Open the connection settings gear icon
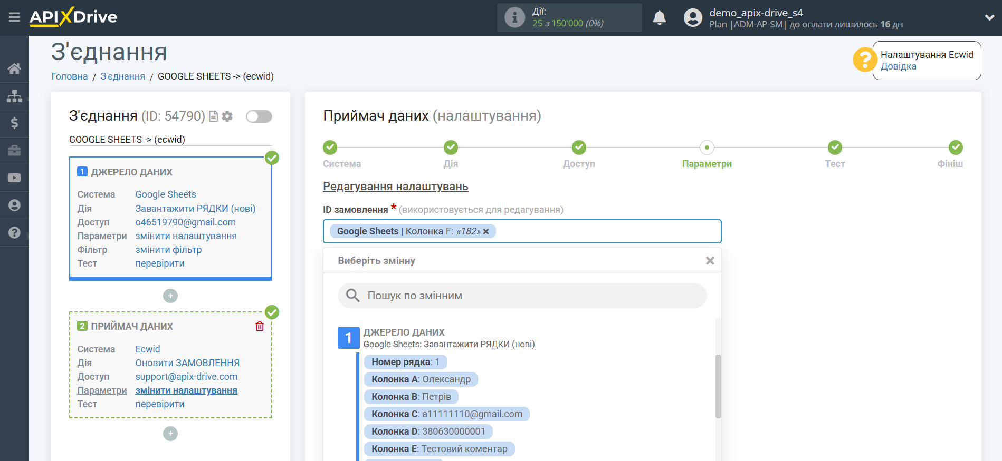The width and height of the screenshot is (1002, 461). pos(227,116)
